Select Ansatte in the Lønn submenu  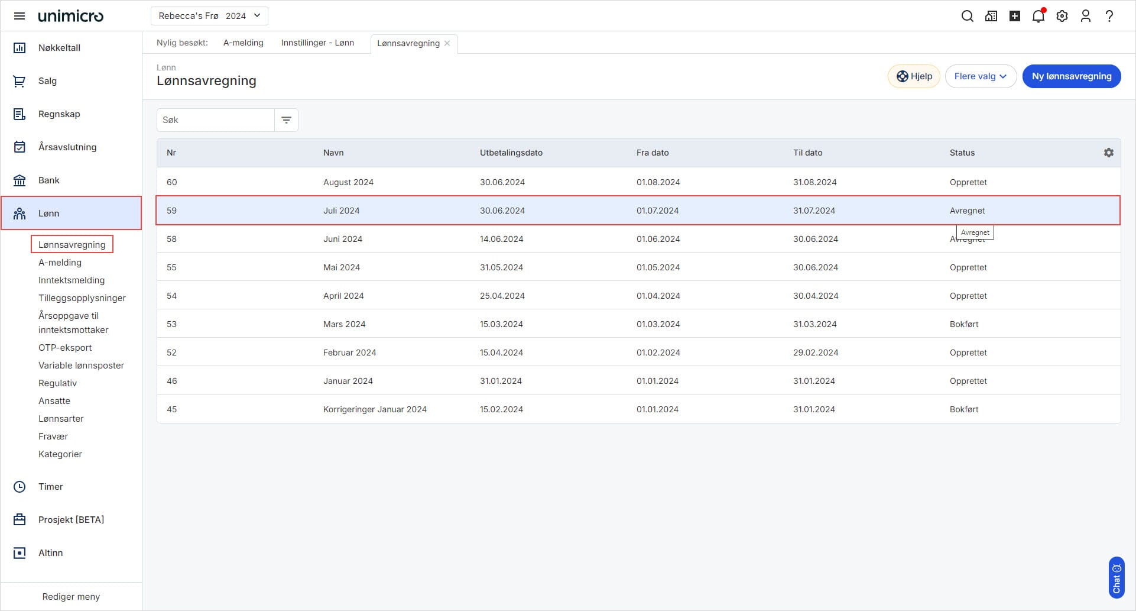[54, 401]
